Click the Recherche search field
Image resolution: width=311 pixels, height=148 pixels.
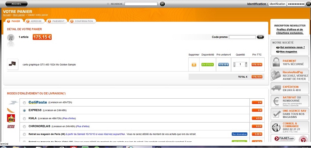coord(141,4)
